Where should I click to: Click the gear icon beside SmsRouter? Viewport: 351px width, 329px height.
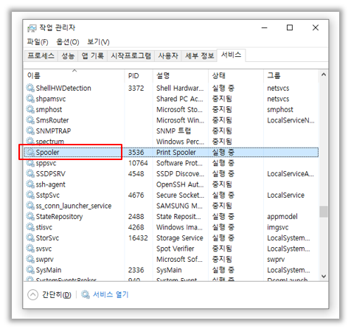point(30,120)
